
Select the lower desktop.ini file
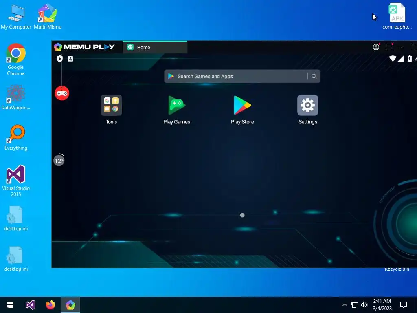(16, 259)
